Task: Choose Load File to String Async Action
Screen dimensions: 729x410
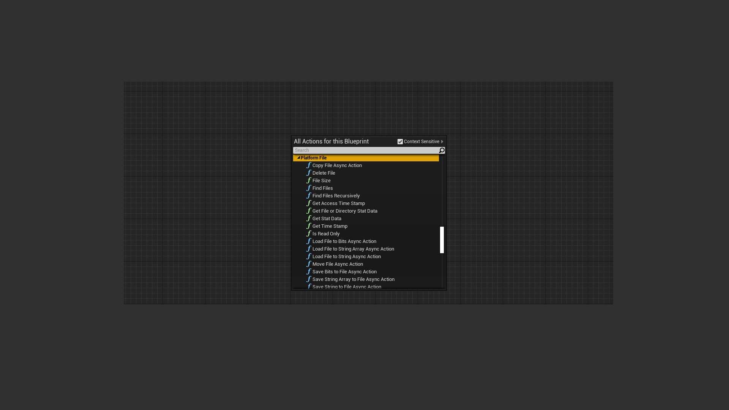Action: (x=346, y=256)
